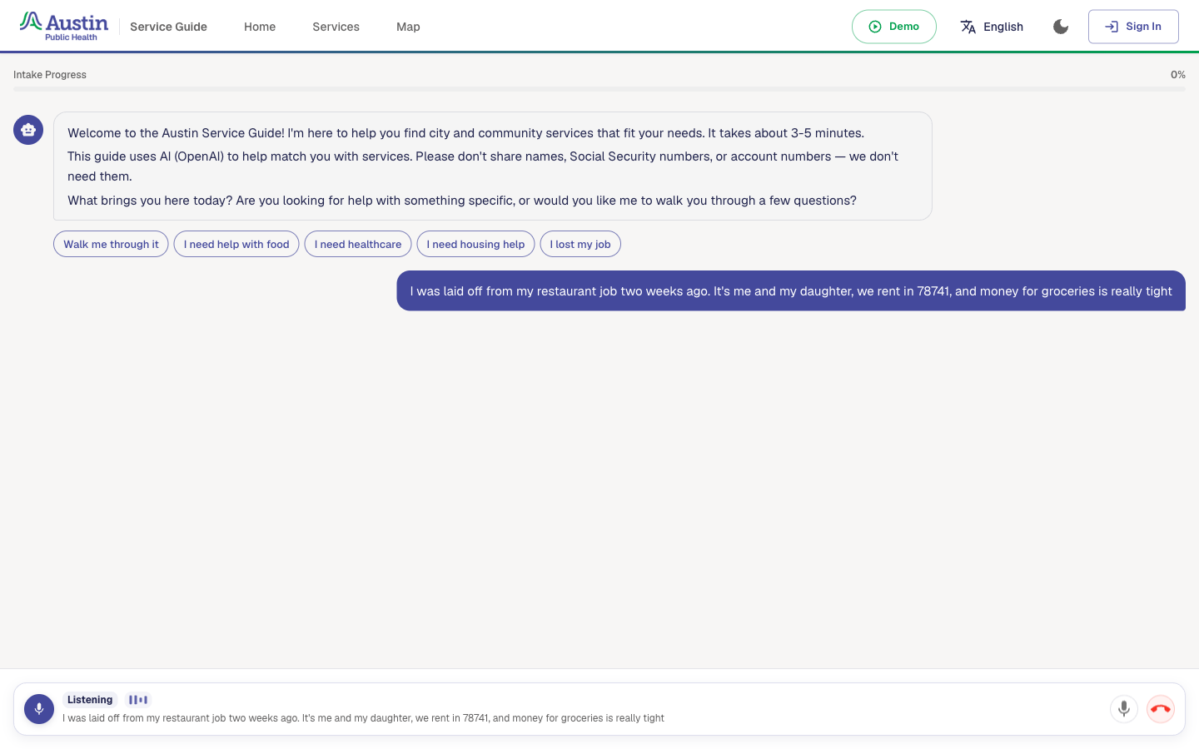Open the Map page
The image size is (1199, 749).
[x=408, y=27]
